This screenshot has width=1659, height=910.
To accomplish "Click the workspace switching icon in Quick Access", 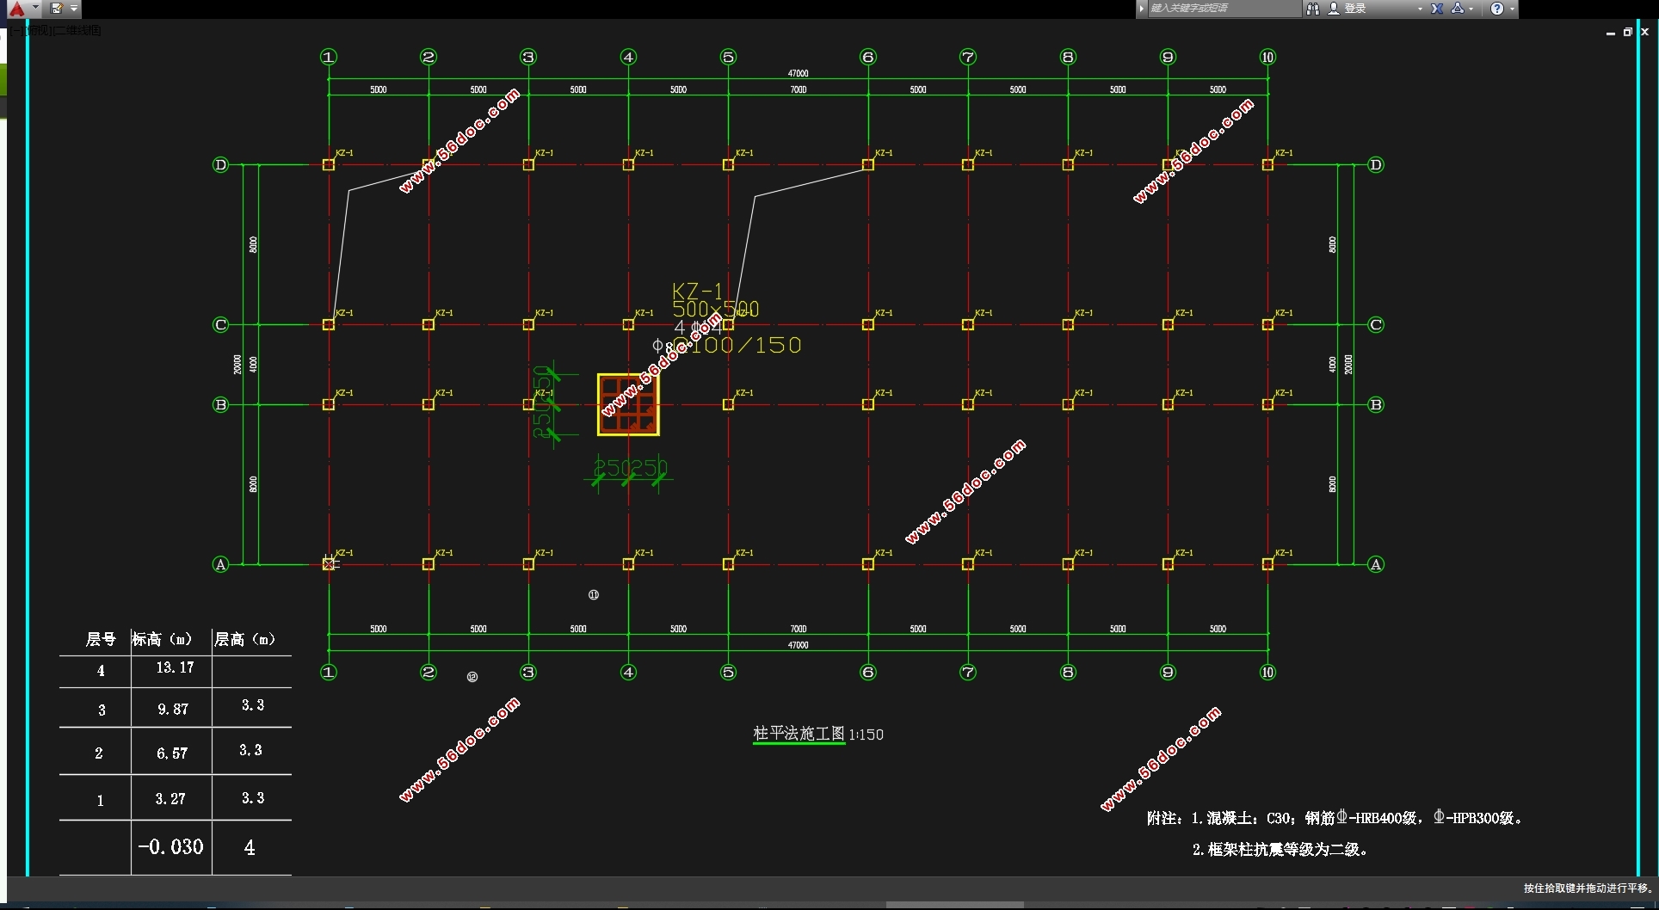I will (x=57, y=9).
